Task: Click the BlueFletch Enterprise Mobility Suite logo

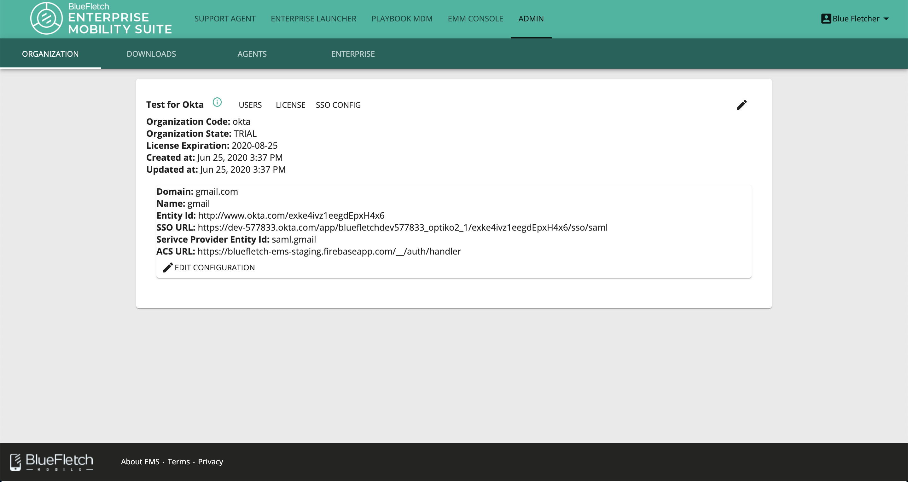Action: coord(101,18)
